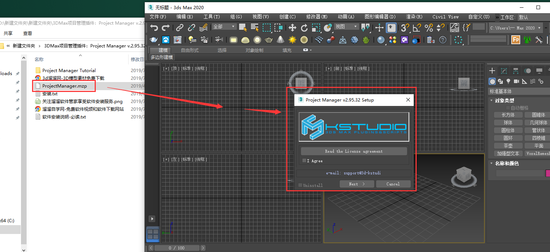The height and width of the screenshot is (252, 550).
Task: Open the 文件(F) menu
Action: tap(158, 17)
